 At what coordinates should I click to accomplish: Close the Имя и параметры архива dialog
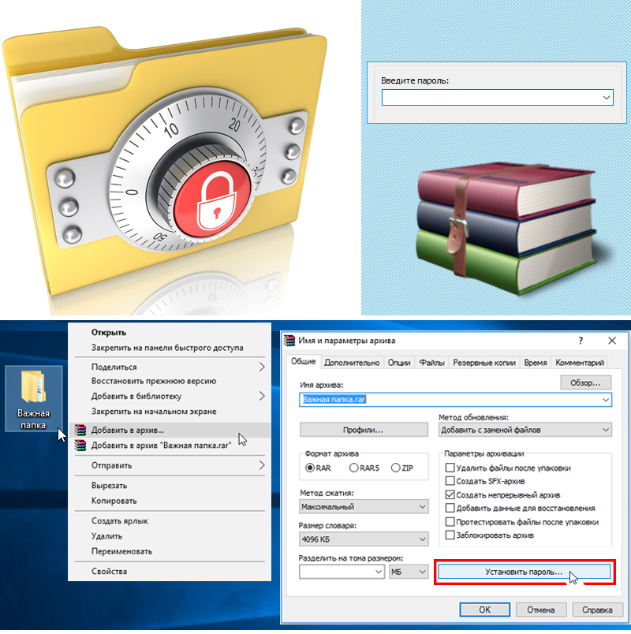tap(612, 341)
